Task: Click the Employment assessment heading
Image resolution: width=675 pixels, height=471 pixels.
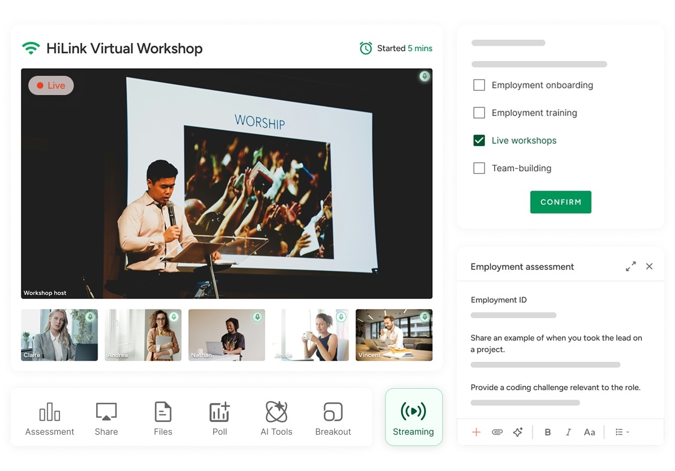Action: pos(523,266)
